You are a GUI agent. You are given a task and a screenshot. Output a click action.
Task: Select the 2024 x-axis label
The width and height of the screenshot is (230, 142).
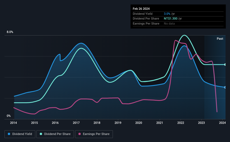point(222,123)
